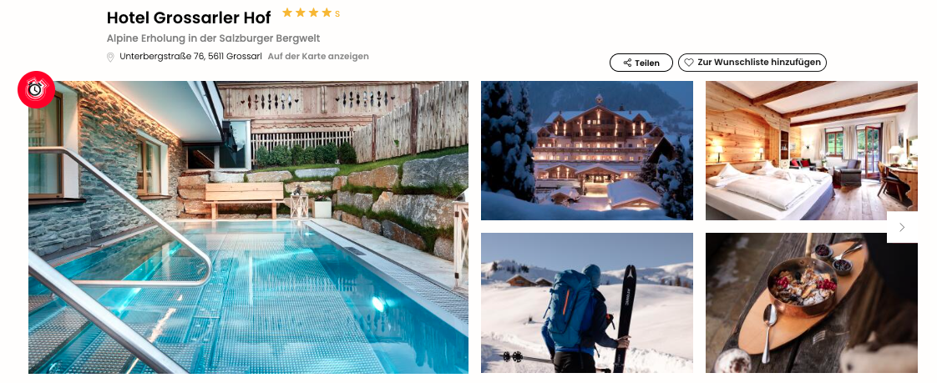Click the first gold rating star
This screenshot has height=383, width=937.
tap(286, 13)
